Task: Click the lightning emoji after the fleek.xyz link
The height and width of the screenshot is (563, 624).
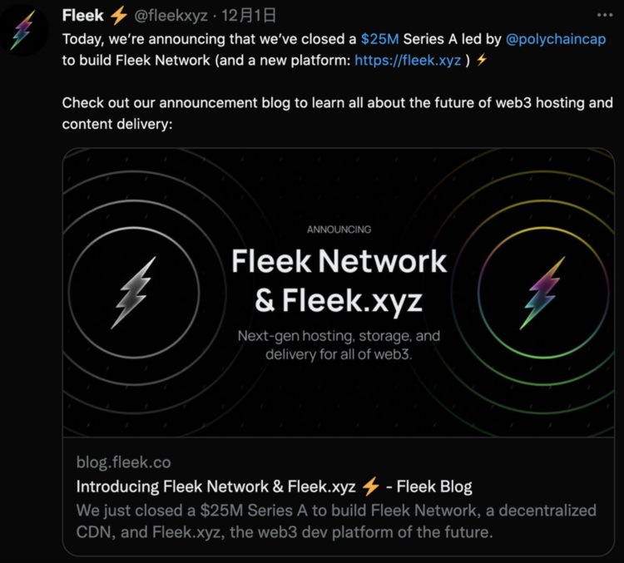Action: pos(482,61)
